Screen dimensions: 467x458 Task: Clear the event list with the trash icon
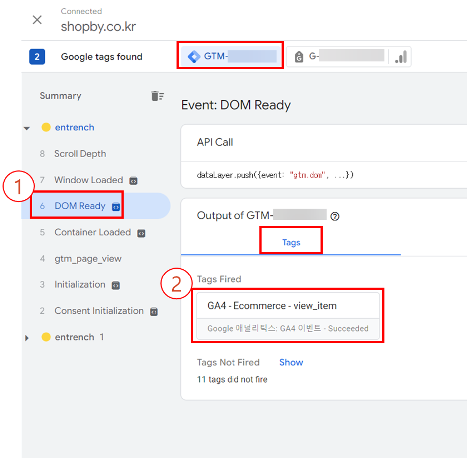(157, 96)
